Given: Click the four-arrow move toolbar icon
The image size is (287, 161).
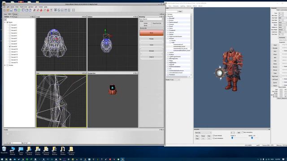Looking at the screenshot, I should click(x=56, y=10).
